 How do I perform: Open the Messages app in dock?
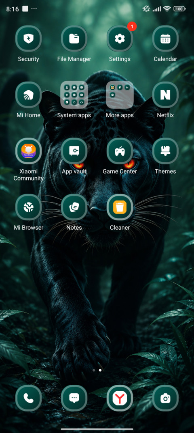[74, 398]
